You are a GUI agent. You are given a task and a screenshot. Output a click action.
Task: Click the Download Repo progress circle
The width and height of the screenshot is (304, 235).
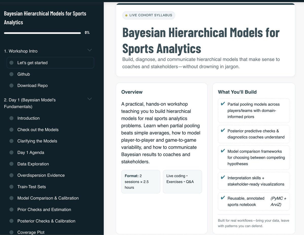(11, 85)
